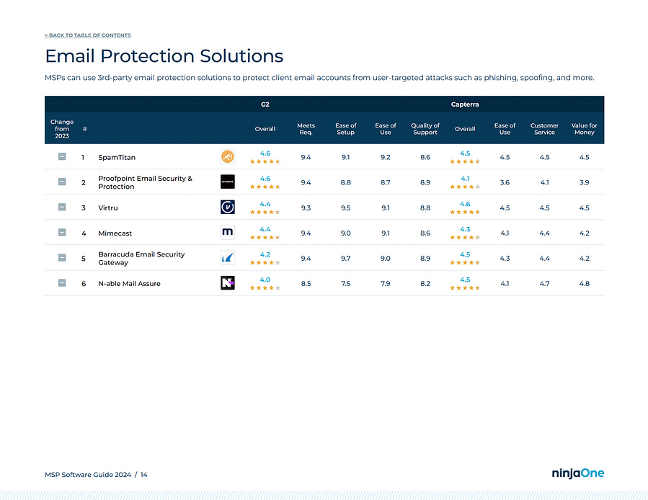Click the no-change icon for SpamTitan
648x500 pixels.
click(x=62, y=156)
